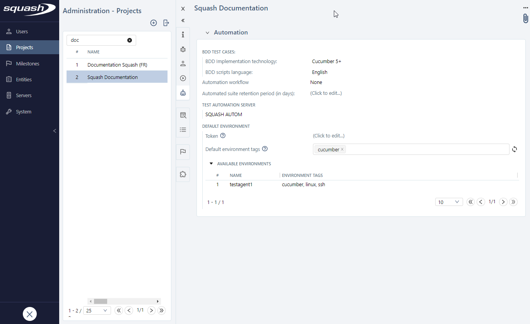530x324 pixels.
Task: Collapse the Automation section chevron
Action: pyautogui.click(x=207, y=33)
